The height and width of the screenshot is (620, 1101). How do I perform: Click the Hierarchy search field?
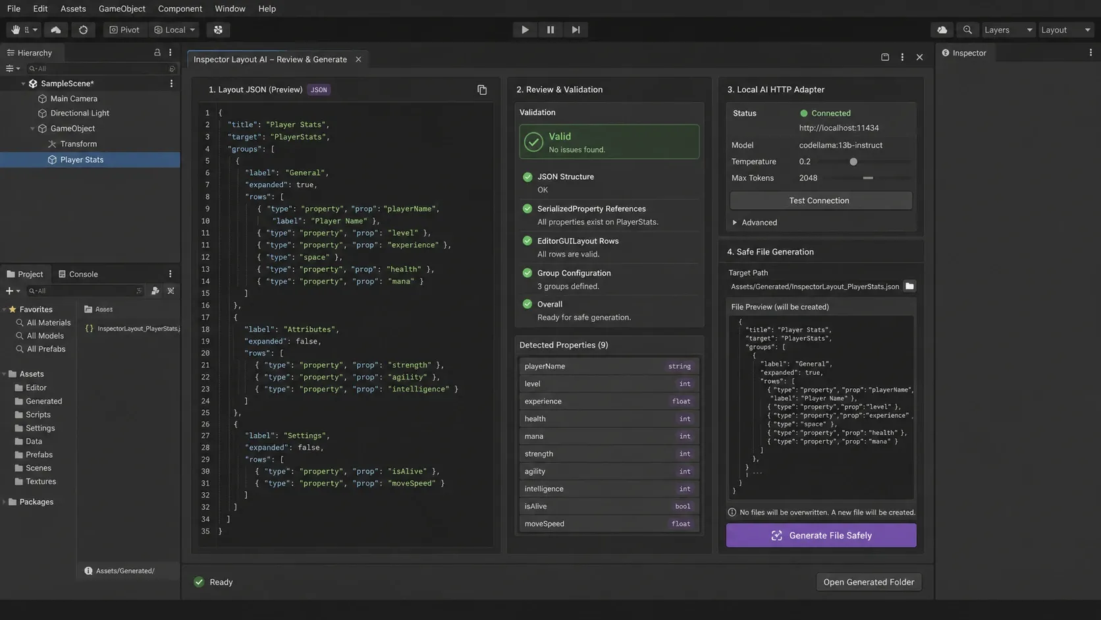101,69
